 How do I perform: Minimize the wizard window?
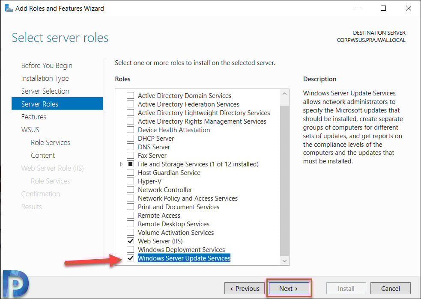coord(358,8)
